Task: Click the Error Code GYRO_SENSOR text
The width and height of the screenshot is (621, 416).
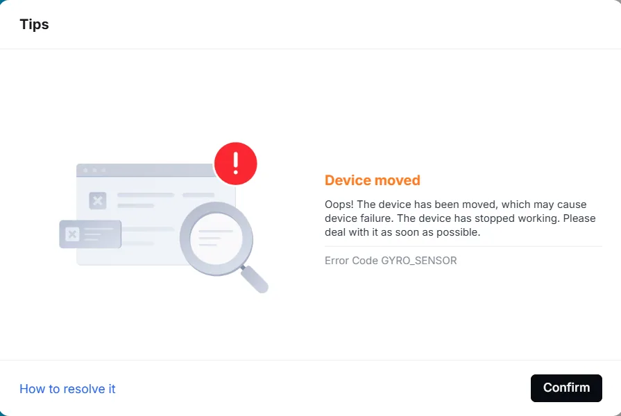Action: pyautogui.click(x=391, y=261)
